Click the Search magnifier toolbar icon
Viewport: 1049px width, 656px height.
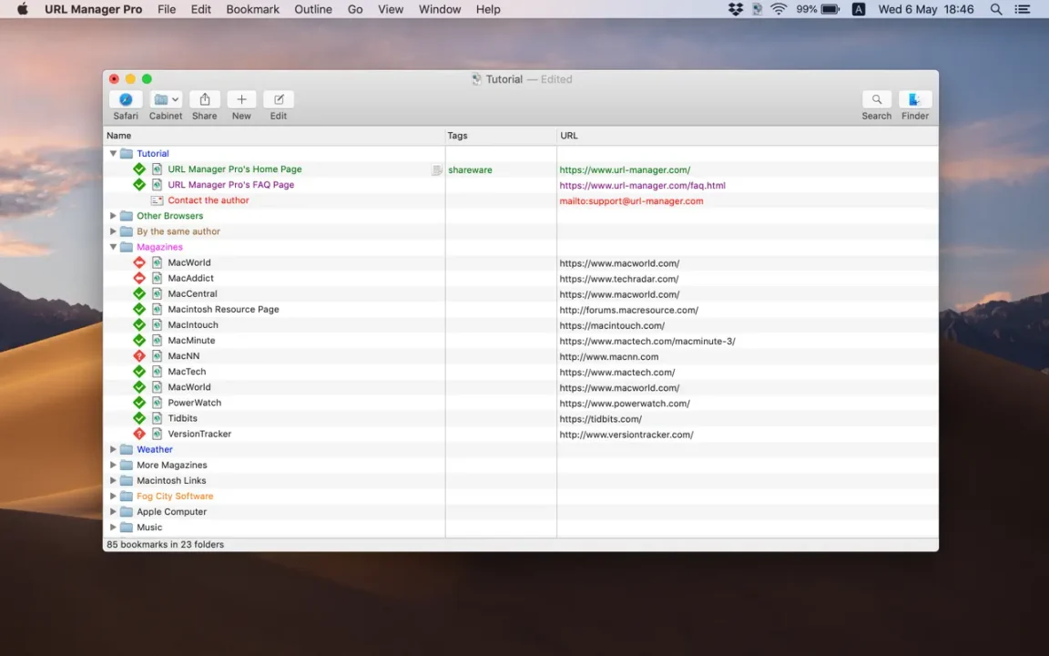click(x=876, y=100)
